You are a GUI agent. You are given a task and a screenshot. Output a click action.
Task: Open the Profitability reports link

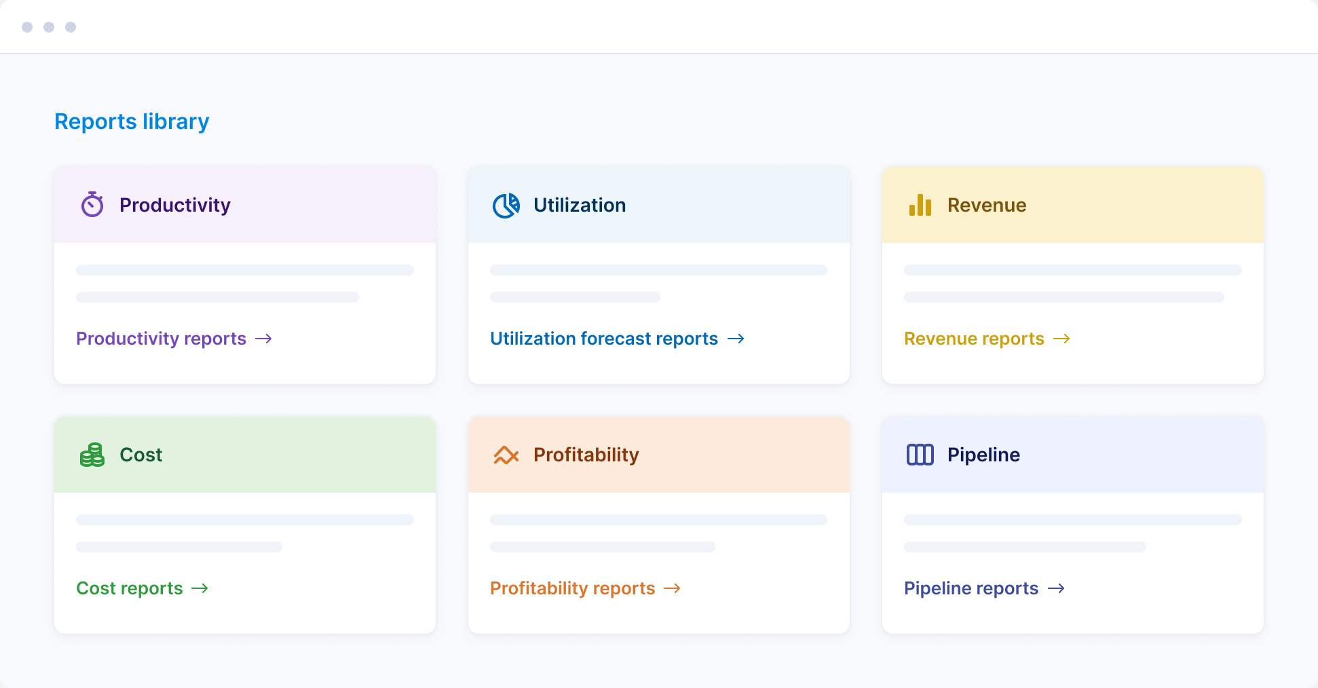click(x=573, y=588)
